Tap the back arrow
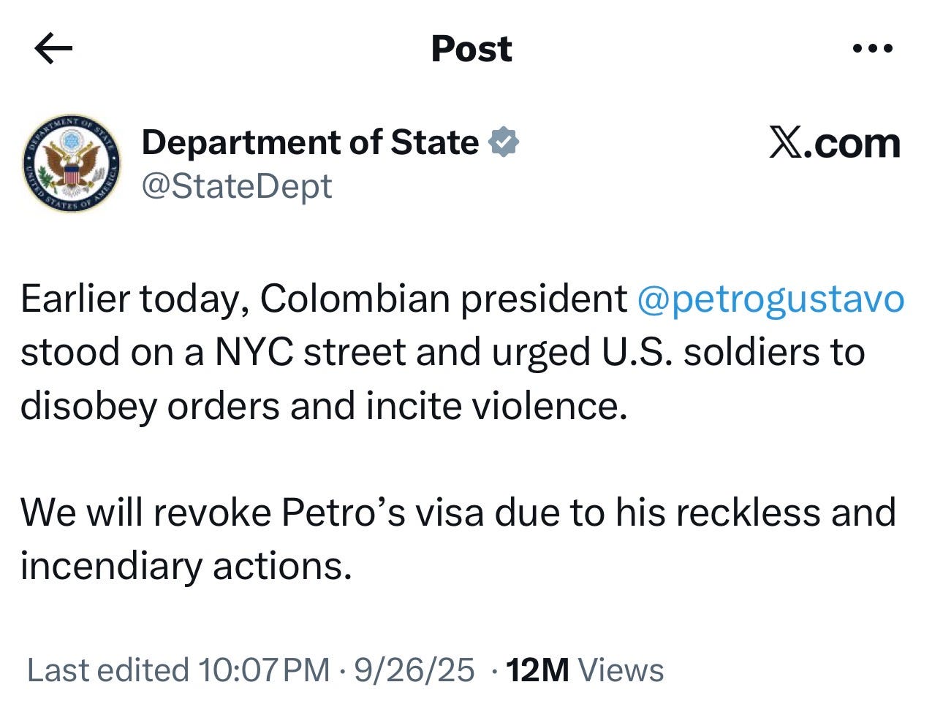Image resolution: width=943 pixels, height=709 pixels. click(53, 49)
